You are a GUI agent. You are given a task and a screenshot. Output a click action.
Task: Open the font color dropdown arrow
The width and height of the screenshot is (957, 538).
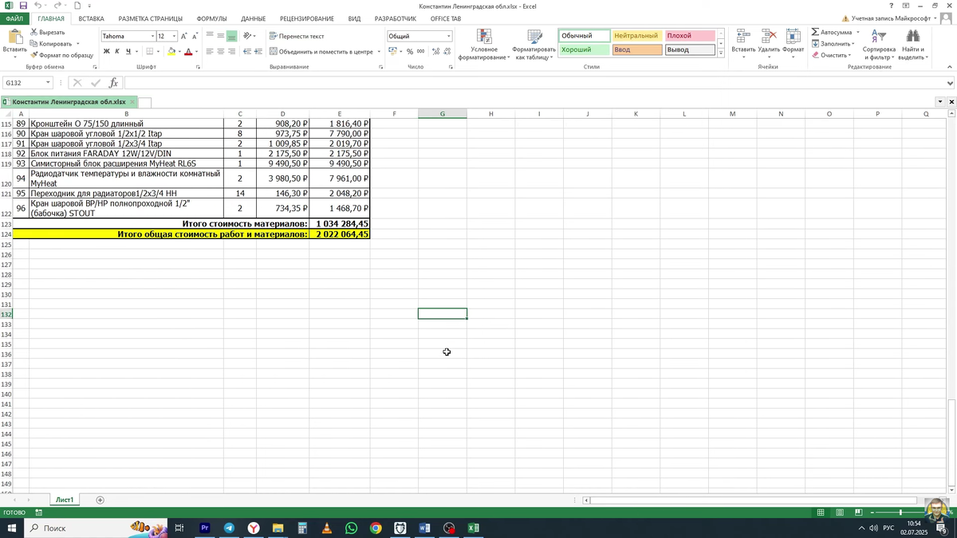[196, 52]
